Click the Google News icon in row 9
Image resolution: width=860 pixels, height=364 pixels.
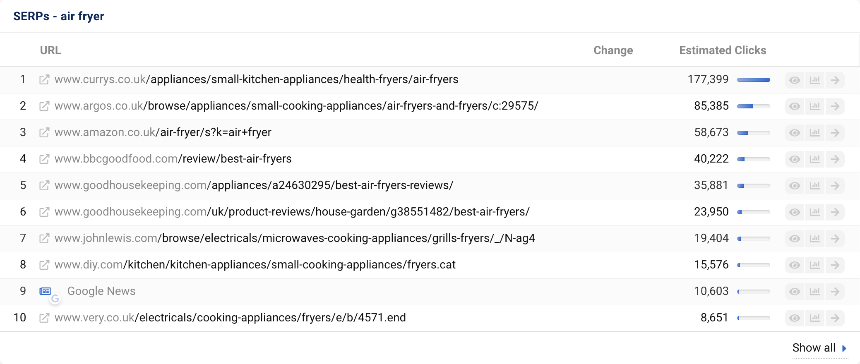(46, 291)
